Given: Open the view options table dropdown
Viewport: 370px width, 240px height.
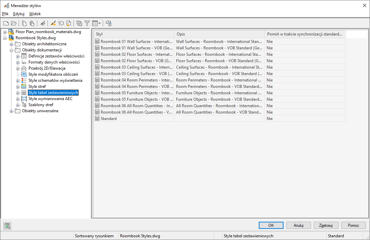Looking at the screenshot, I should pos(97,23).
